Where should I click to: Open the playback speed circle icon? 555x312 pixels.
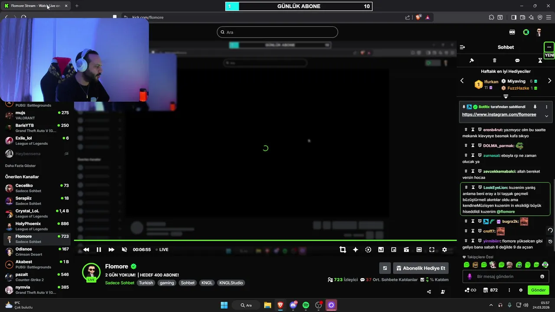368,250
